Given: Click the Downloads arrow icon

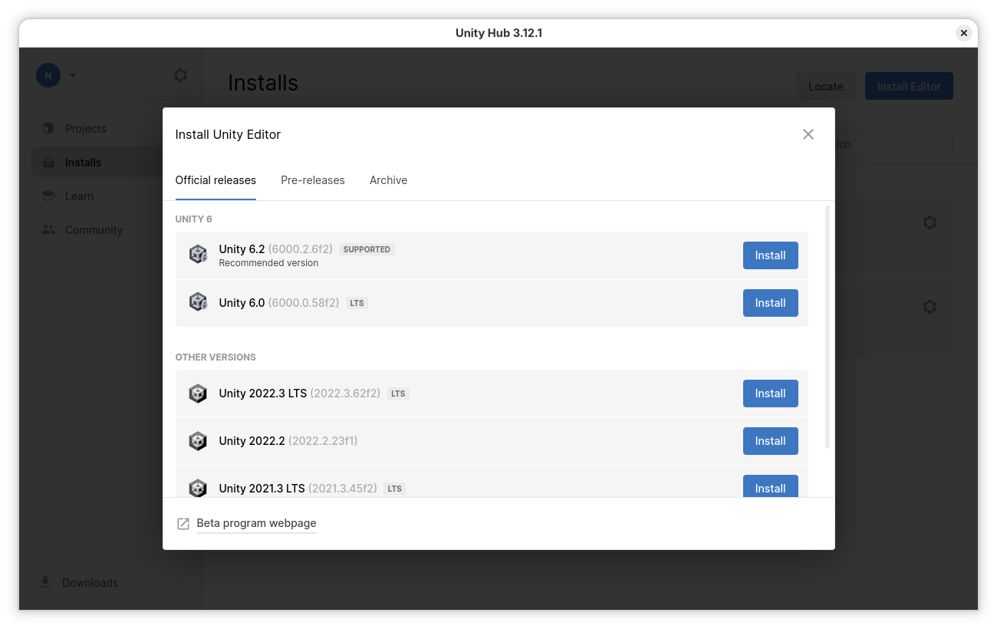Looking at the screenshot, I should click(x=45, y=582).
